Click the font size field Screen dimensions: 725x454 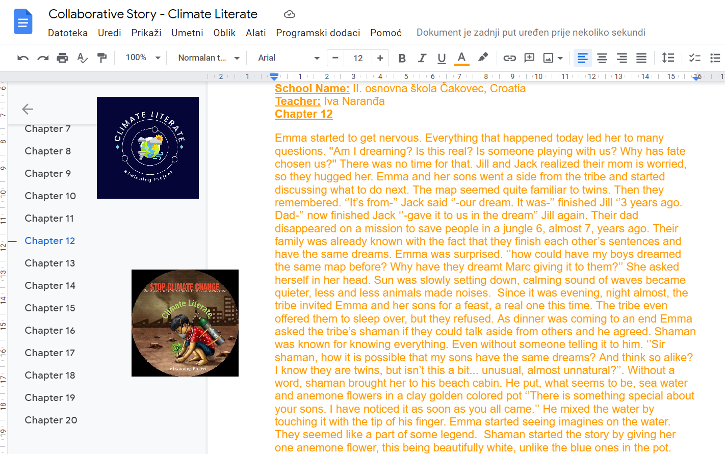click(358, 58)
